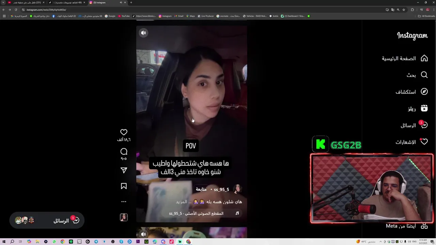Open the Live Producer bookmark
The width and height of the screenshot is (436, 245).
tap(206, 16)
